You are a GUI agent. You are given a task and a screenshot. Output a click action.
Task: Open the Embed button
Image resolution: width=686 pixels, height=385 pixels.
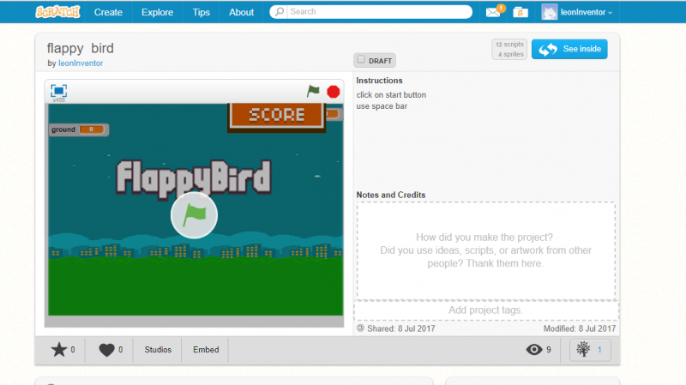[206, 350]
